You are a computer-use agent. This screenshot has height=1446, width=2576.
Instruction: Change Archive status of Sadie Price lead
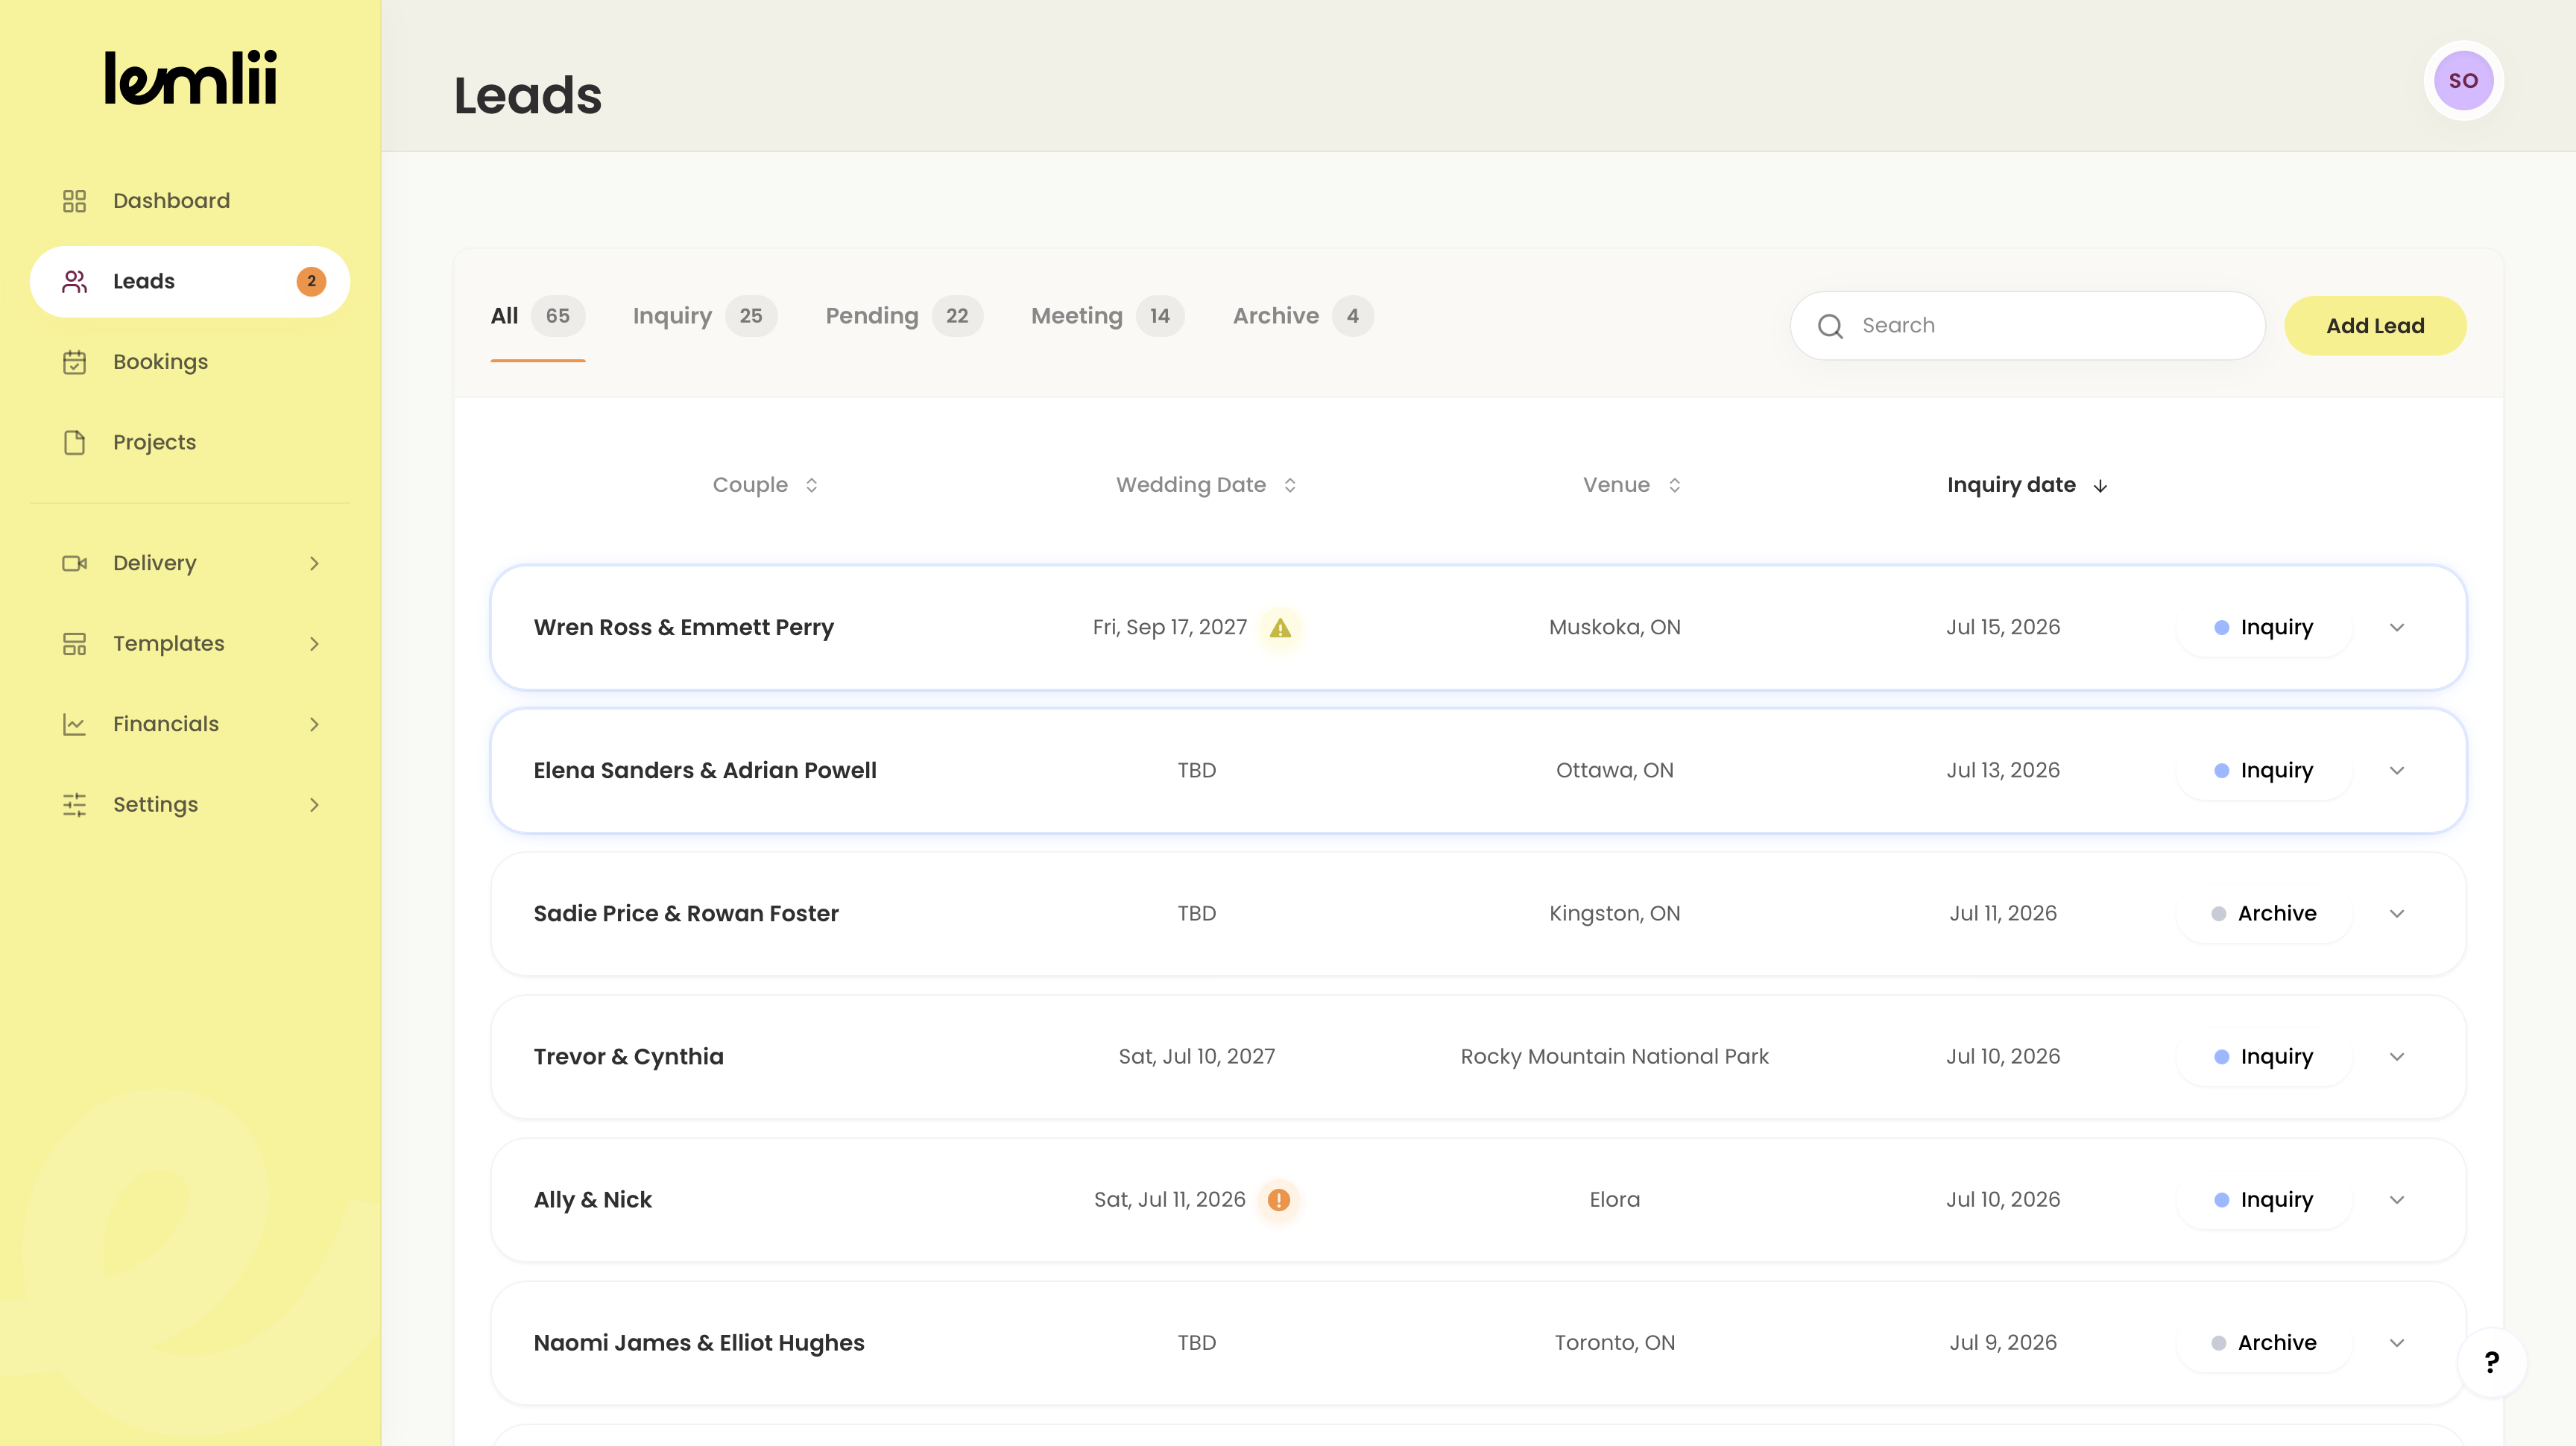click(2264, 914)
